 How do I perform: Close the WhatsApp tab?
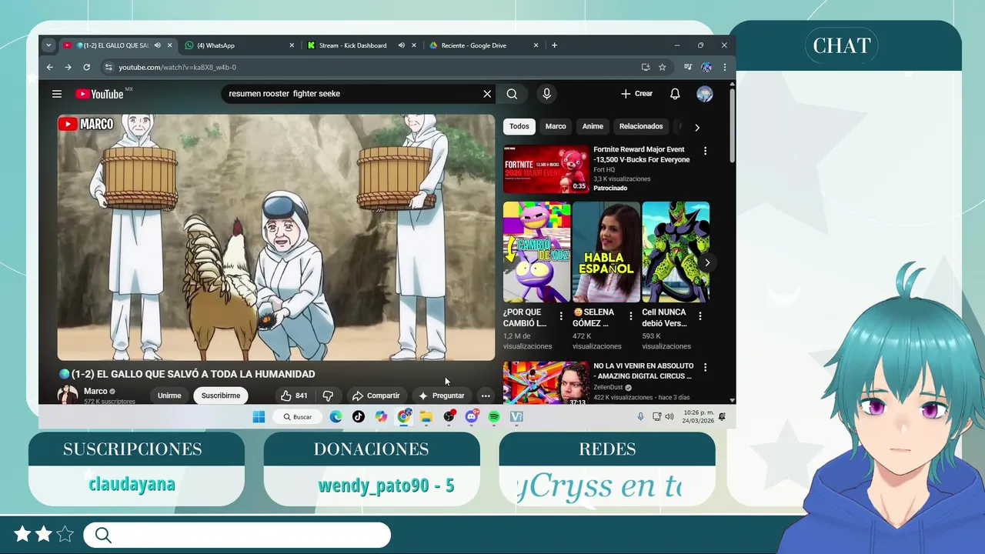pyautogui.click(x=292, y=45)
